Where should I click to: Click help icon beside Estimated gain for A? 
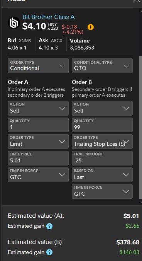49,226
